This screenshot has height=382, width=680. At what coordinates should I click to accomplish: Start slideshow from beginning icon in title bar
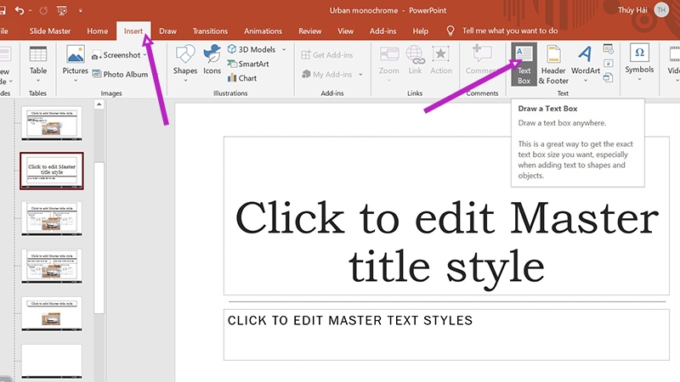pyautogui.click(x=62, y=10)
